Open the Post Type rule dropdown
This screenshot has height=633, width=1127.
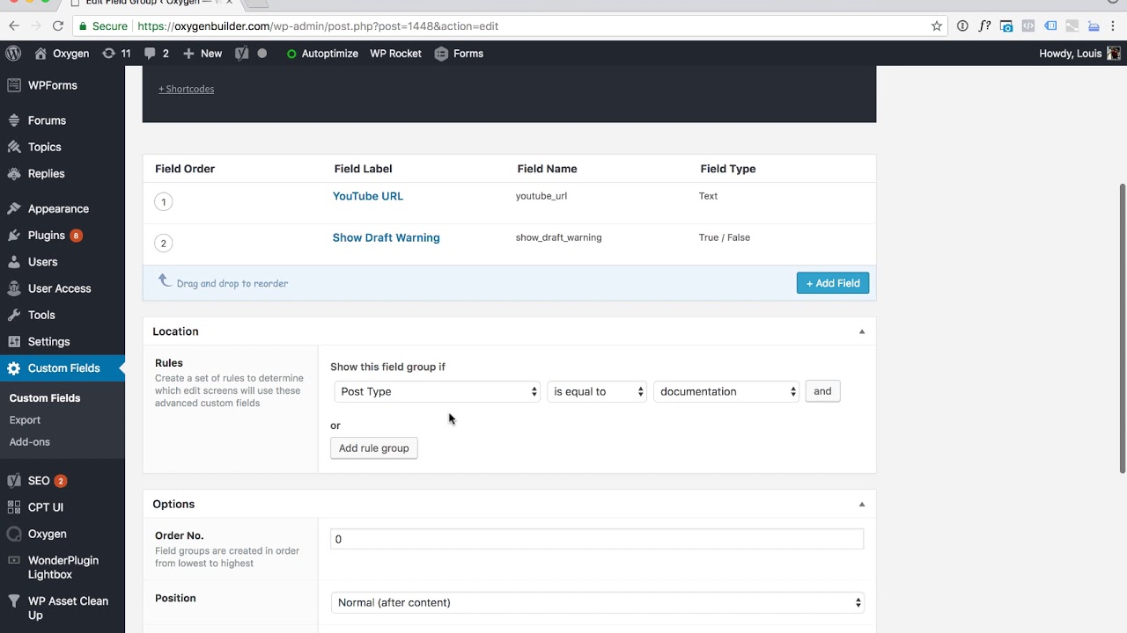click(438, 391)
